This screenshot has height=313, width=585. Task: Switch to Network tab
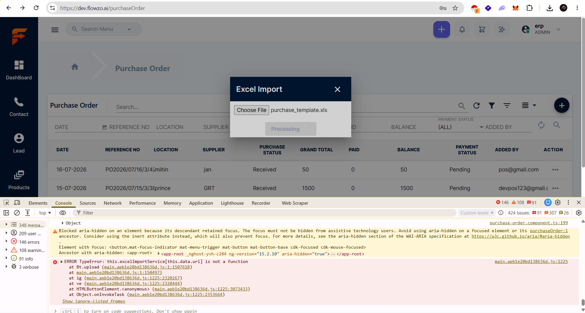[x=113, y=203]
